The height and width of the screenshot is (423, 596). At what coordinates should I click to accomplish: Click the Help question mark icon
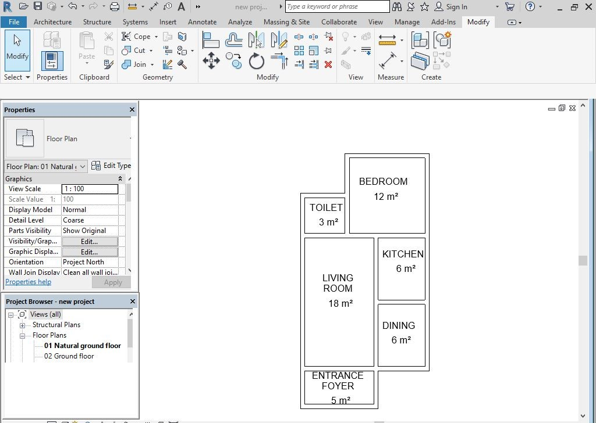click(530, 6)
